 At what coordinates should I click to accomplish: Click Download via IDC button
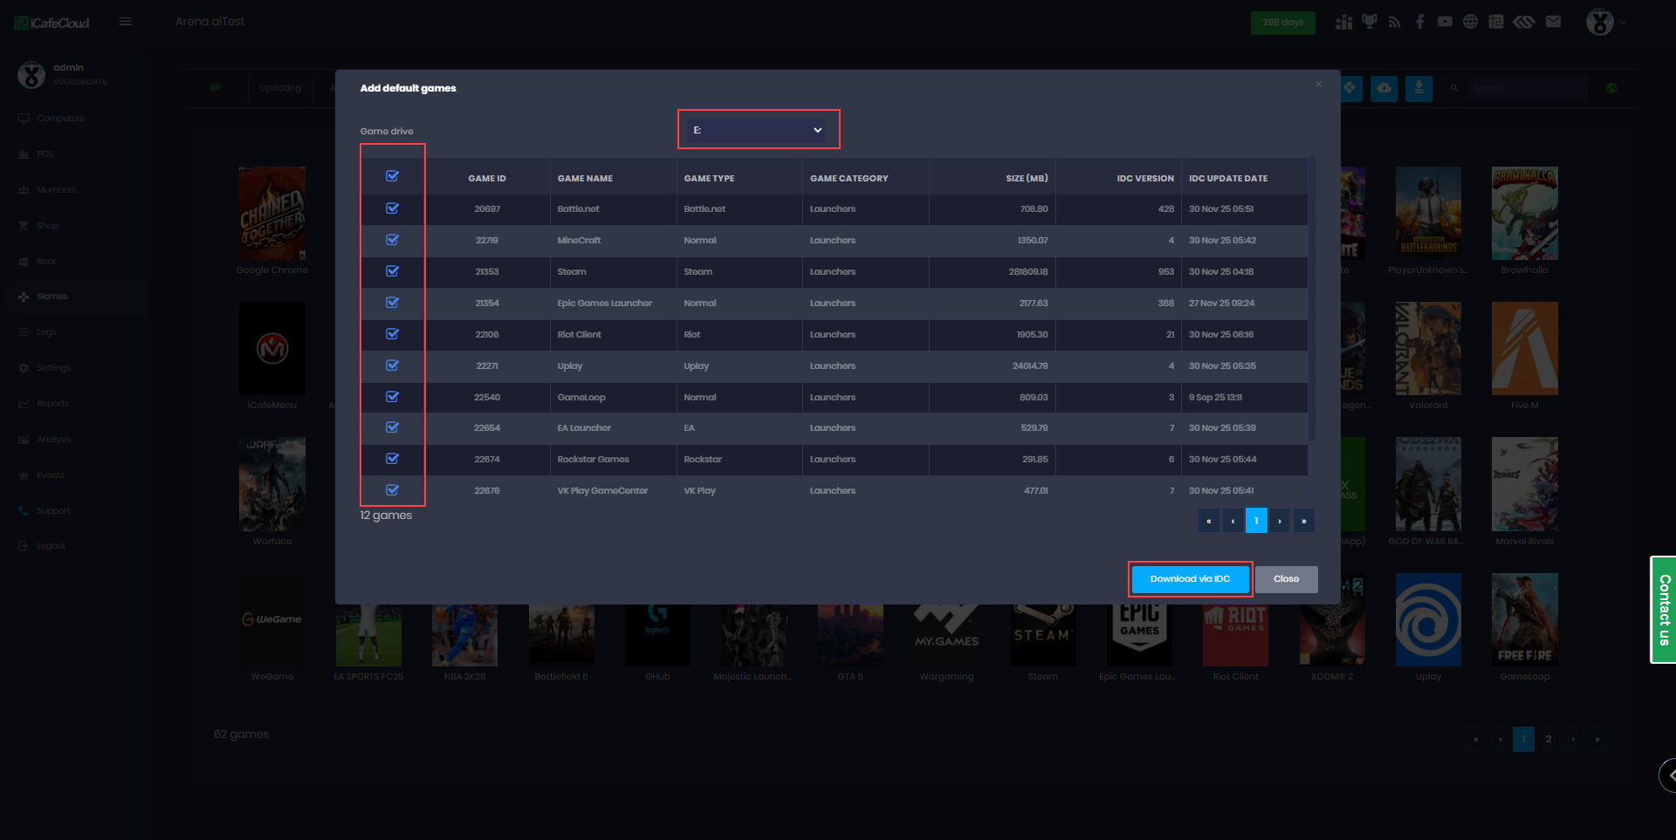point(1189,579)
